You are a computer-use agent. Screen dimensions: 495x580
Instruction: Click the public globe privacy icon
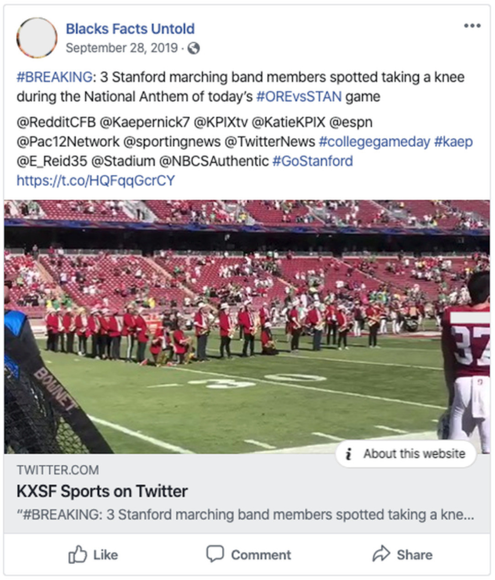(x=194, y=48)
